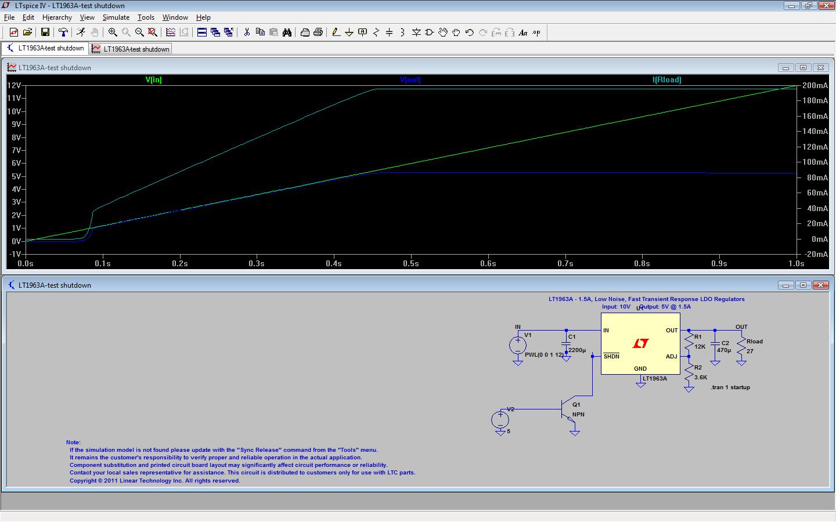Click the V2 voltage source symbol
Viewport: 836px width, 522px height.
pos(500,419)
